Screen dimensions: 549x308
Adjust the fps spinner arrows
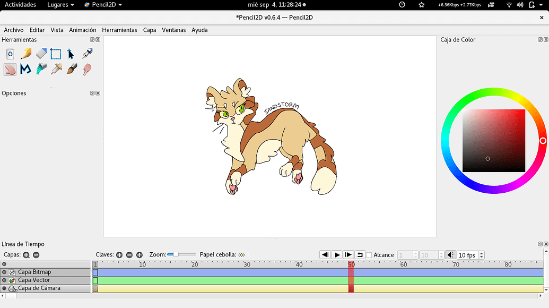pyautogui.click(x=482, y=255)
